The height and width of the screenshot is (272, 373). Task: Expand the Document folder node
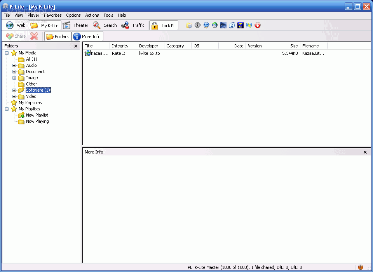[x=14, y=71]
